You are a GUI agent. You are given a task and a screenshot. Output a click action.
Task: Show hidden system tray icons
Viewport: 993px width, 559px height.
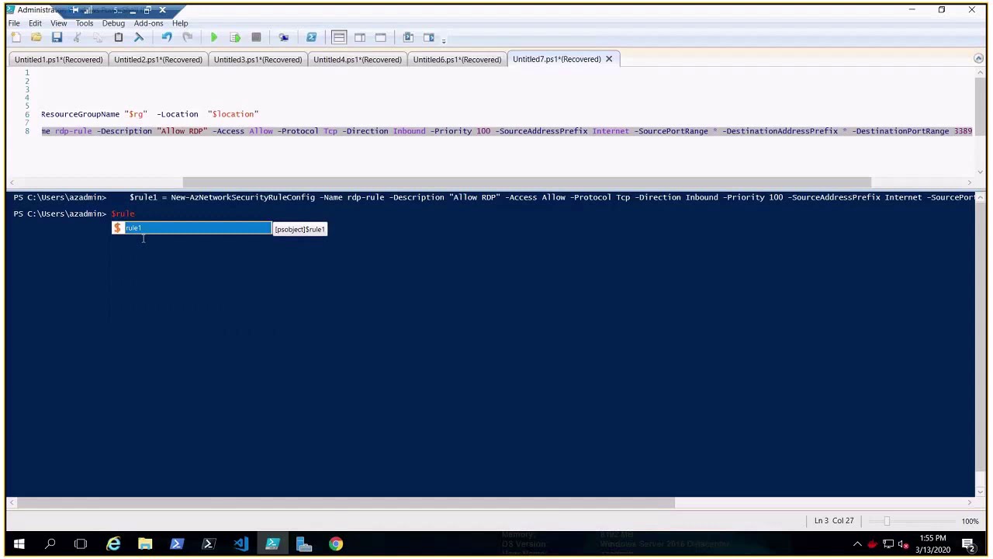coord(857,544)
